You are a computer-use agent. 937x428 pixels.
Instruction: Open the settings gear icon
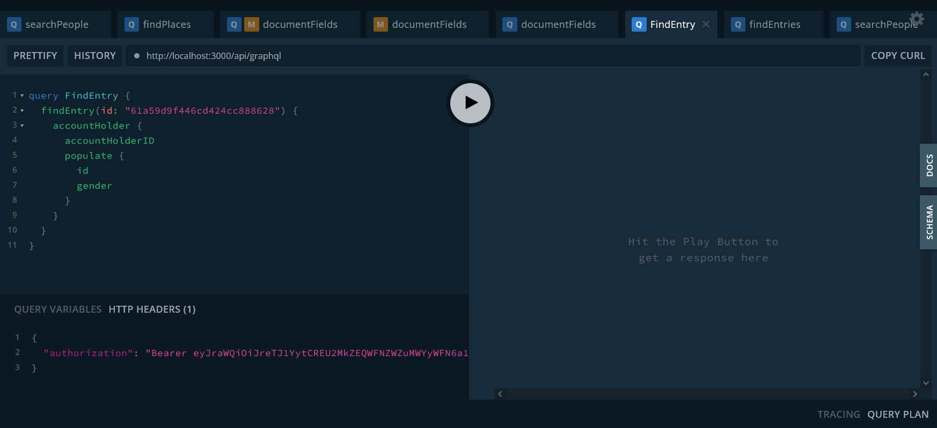click(x=917, y=19)
